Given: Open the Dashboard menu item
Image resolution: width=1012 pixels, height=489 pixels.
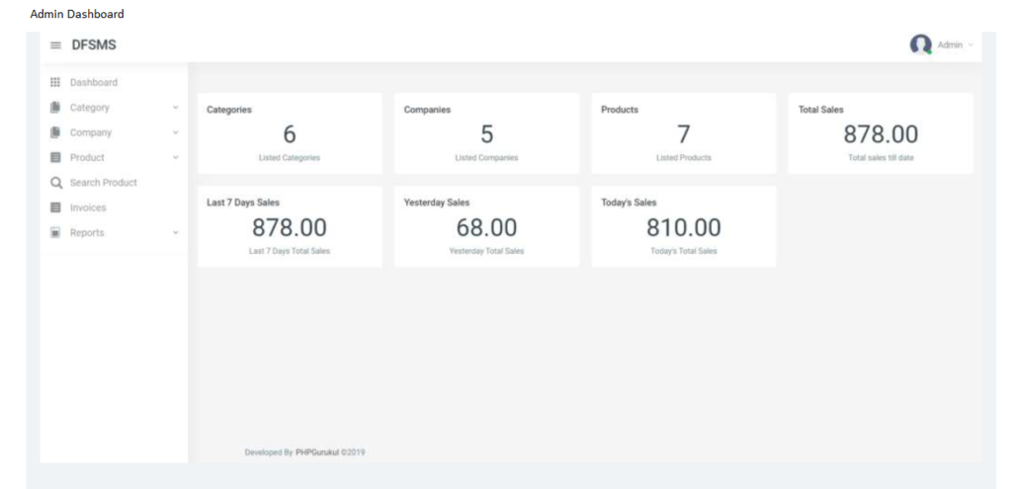Looking at the screenshot, I should (x=94, y=83).
